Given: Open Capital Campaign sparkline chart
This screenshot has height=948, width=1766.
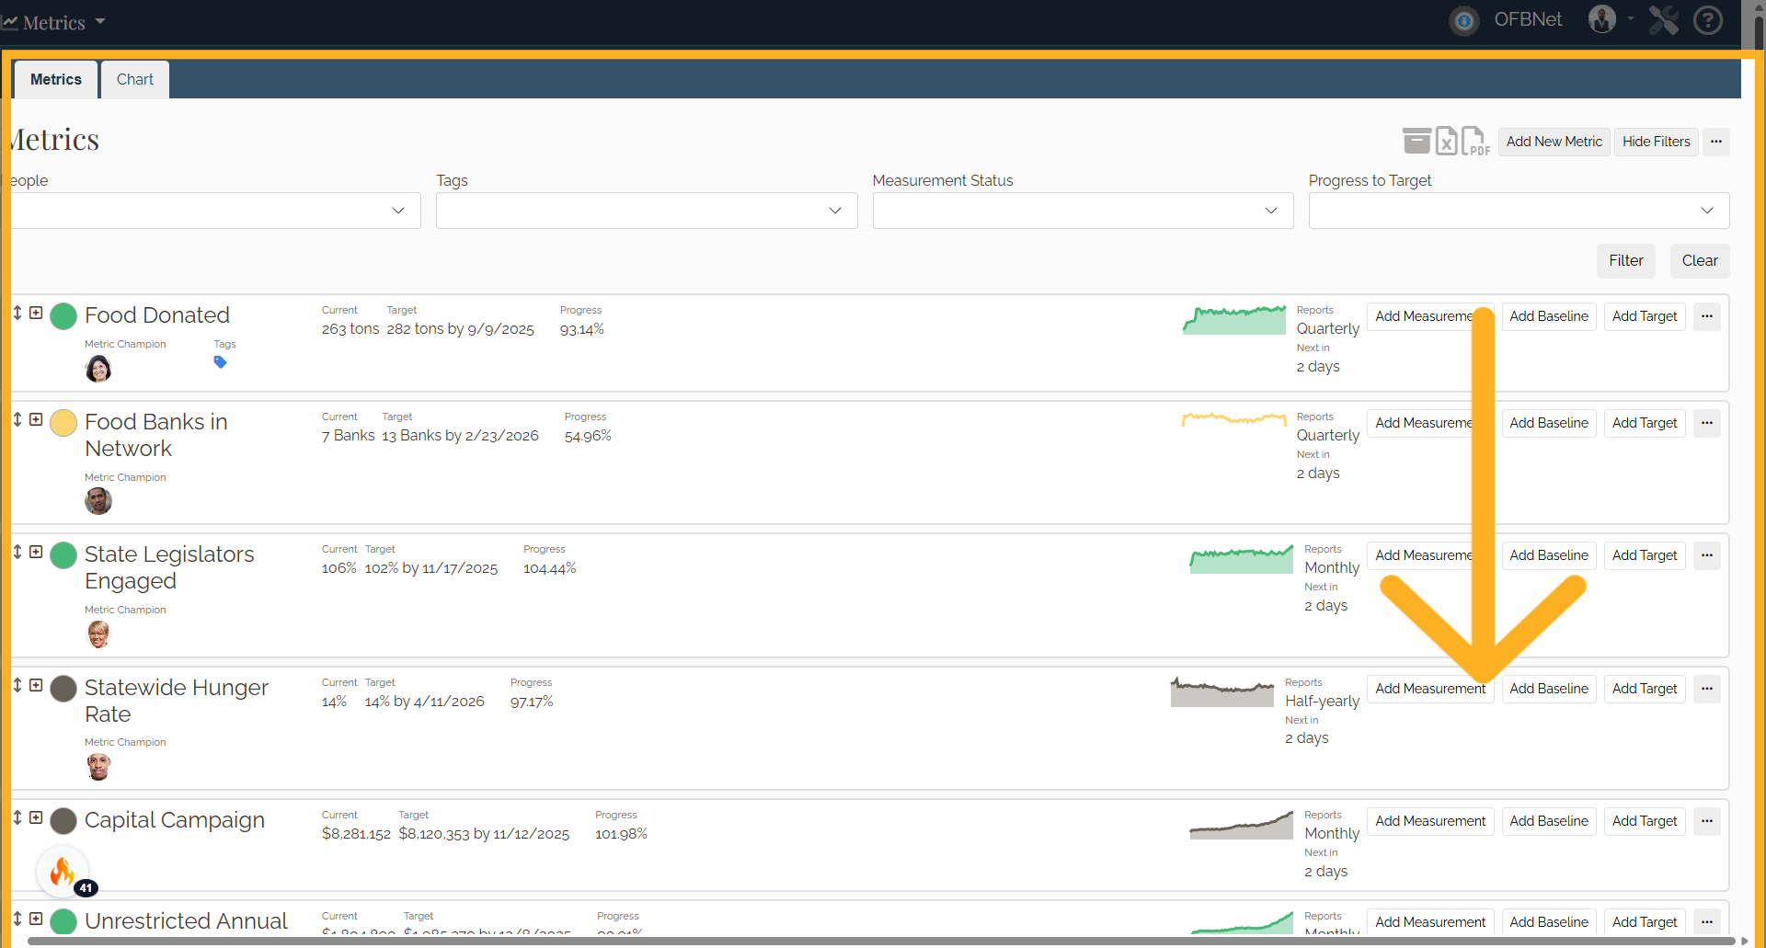Looking at the screenshot, I should 1242,825.
